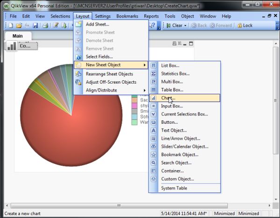Image resolution: width=280 pixels, height=218 pixels.
Task: Click the Slider/Calendar Object icon
Action: coord(154,147)
